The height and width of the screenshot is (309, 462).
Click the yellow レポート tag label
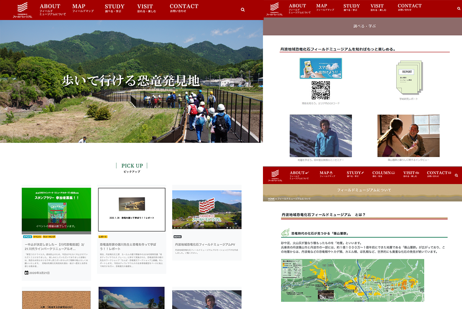(x=103, y=237)
